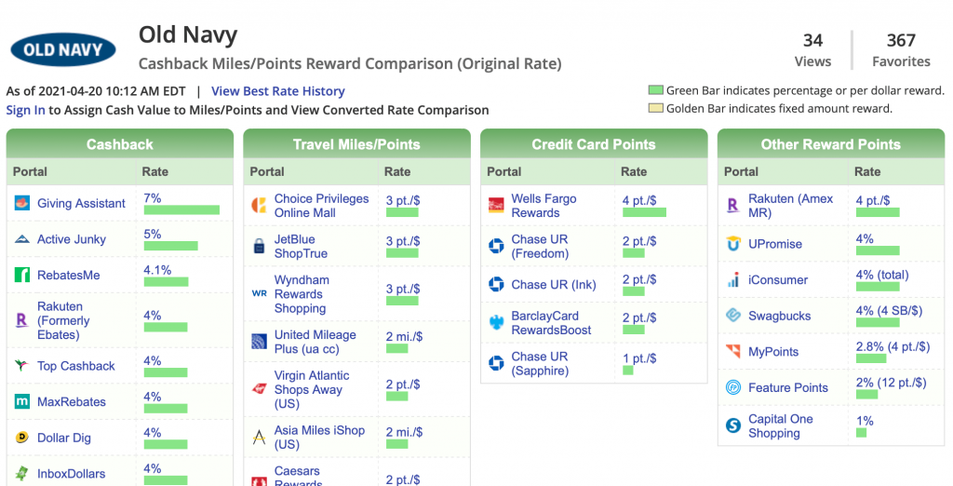Open the Active Junky portal link

(x=71, y=239)
